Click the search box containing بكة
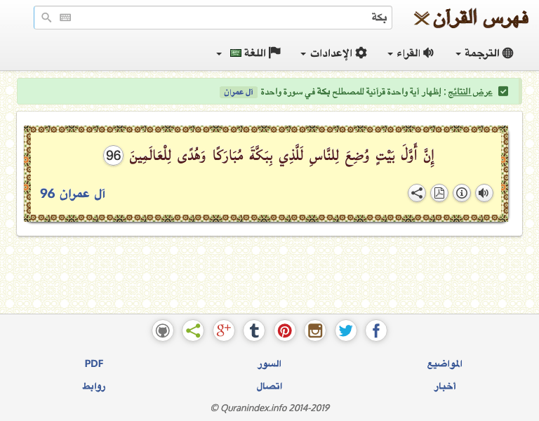This screenshot has width=539, height=421. 213,18
